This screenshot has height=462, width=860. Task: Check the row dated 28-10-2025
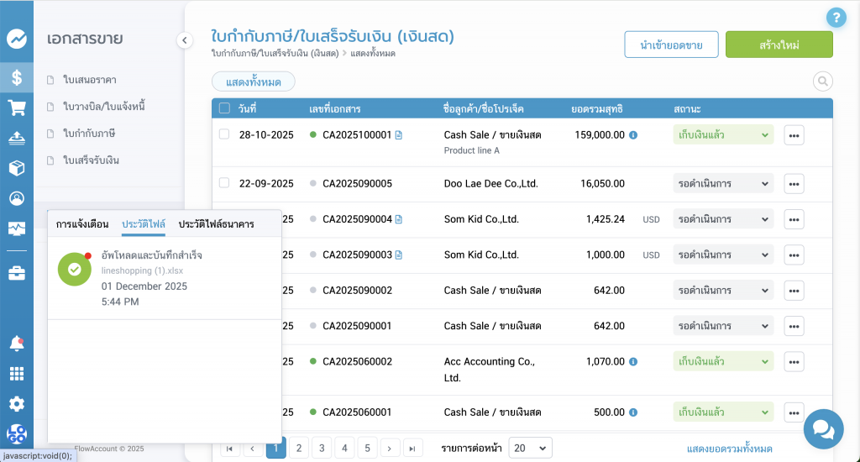tap(224, 134)
